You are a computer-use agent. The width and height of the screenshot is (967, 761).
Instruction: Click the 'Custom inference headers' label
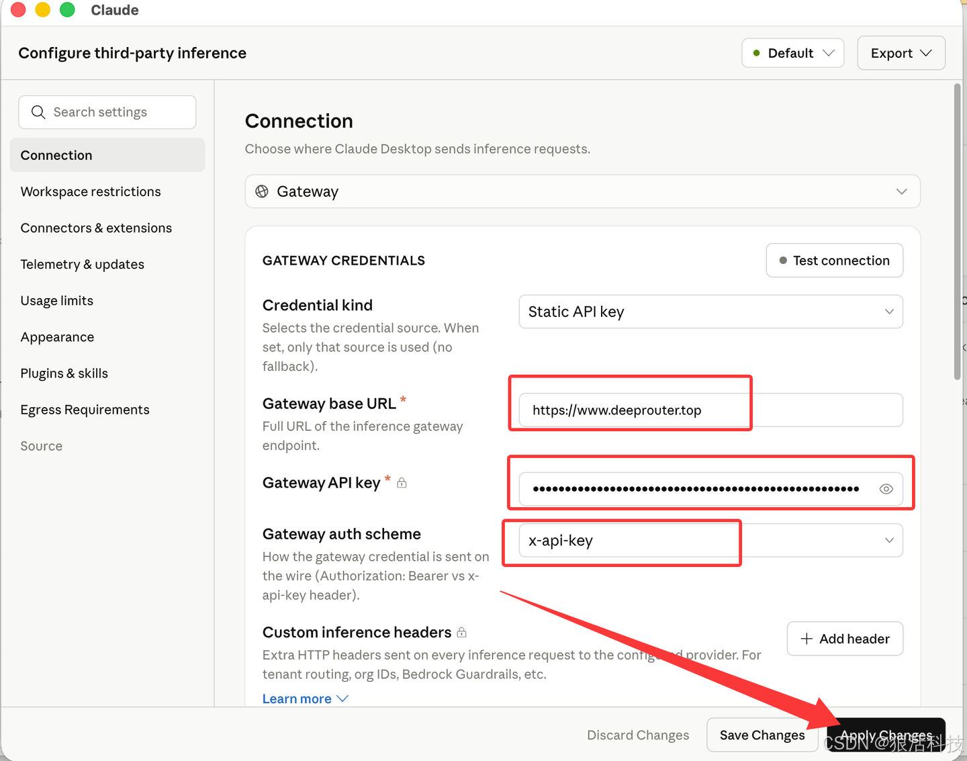357,632
